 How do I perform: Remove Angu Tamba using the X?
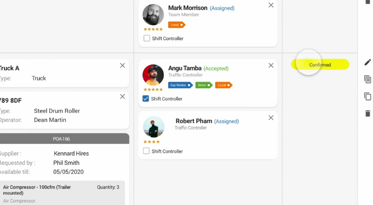coord(271,66)
